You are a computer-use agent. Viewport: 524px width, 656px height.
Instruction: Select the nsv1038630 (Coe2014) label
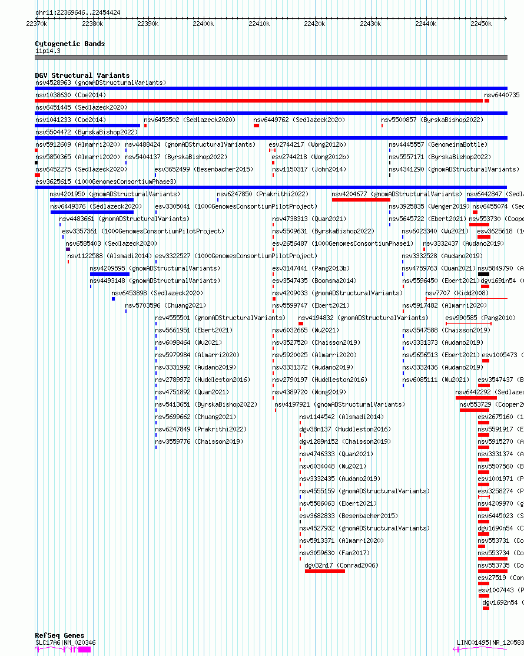(x=71, y=95)
